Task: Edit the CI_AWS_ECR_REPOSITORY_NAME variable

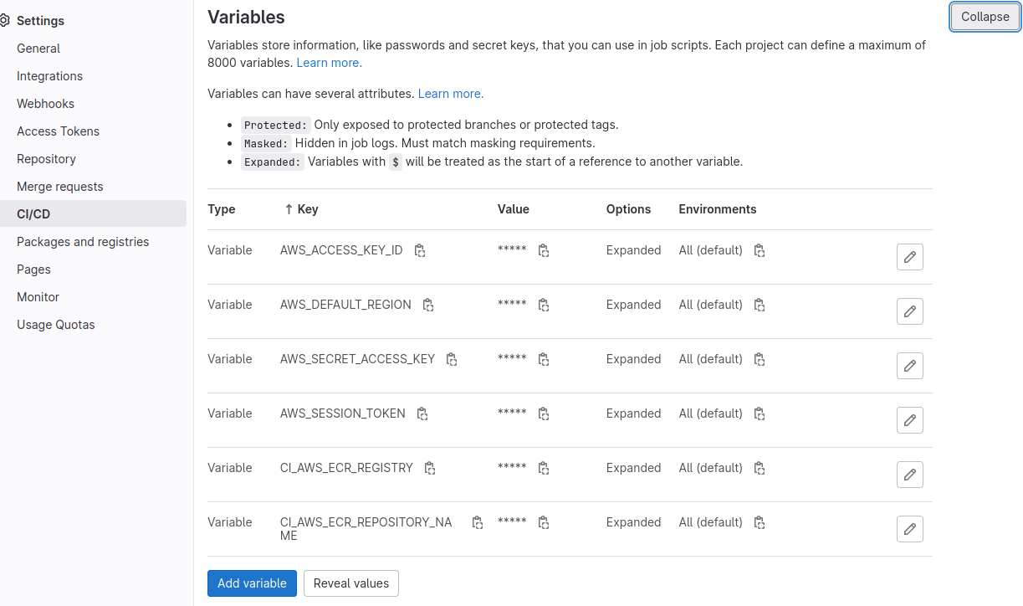Action: pyautogui.click(x=909, y=529)
